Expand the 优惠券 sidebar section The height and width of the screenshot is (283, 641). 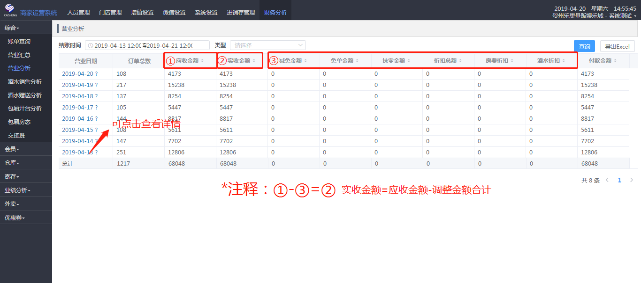click(x=26, y=218)
